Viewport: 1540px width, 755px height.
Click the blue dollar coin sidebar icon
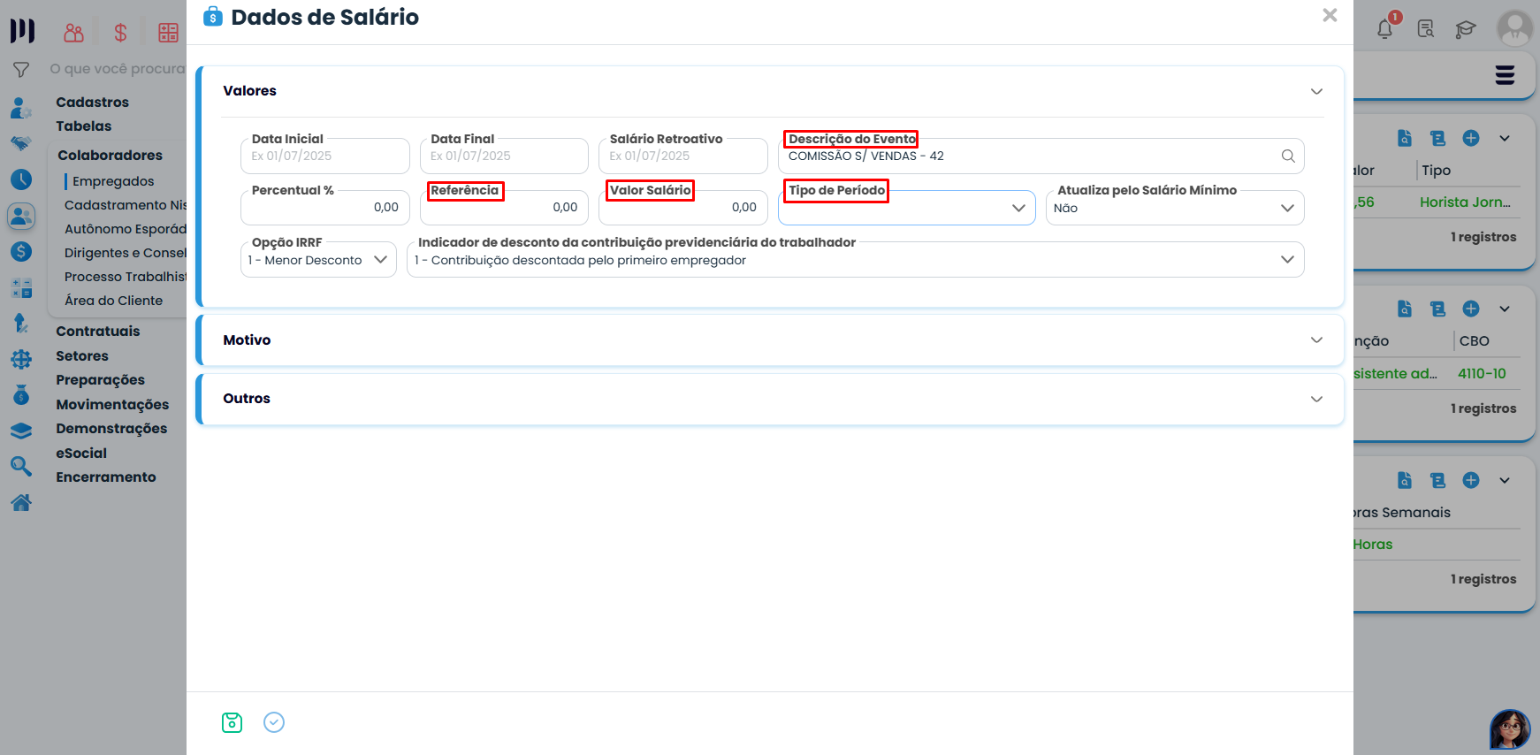coord(21,252)
